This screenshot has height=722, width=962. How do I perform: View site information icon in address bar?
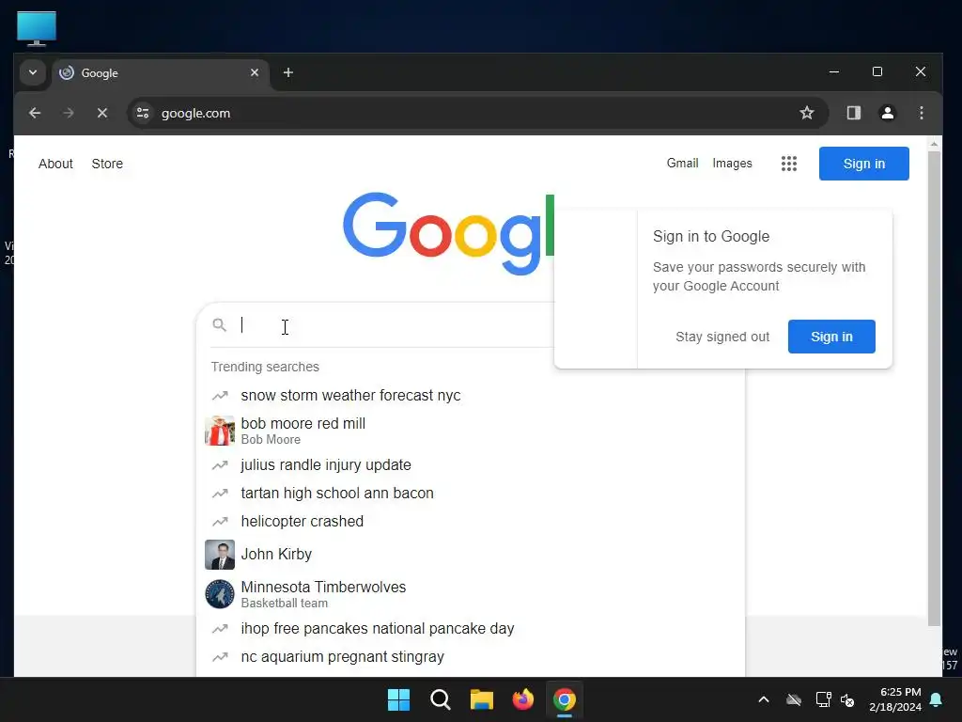143,113
